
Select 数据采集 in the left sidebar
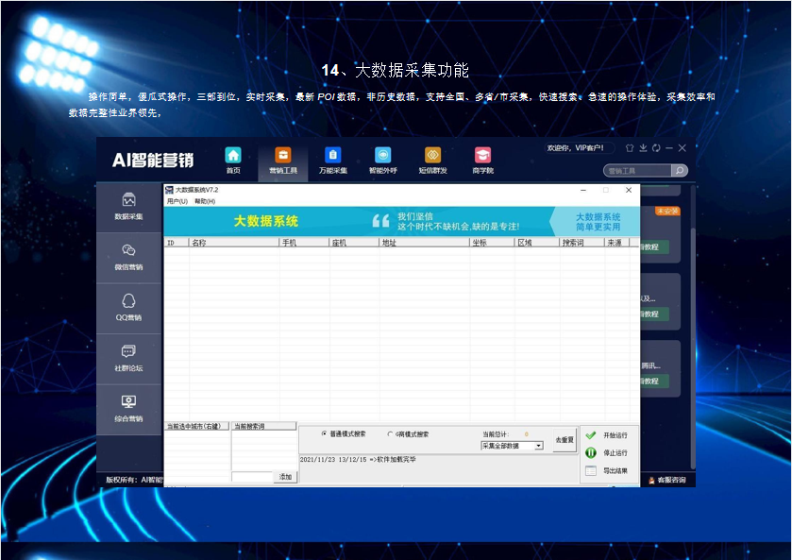(128, 206)
